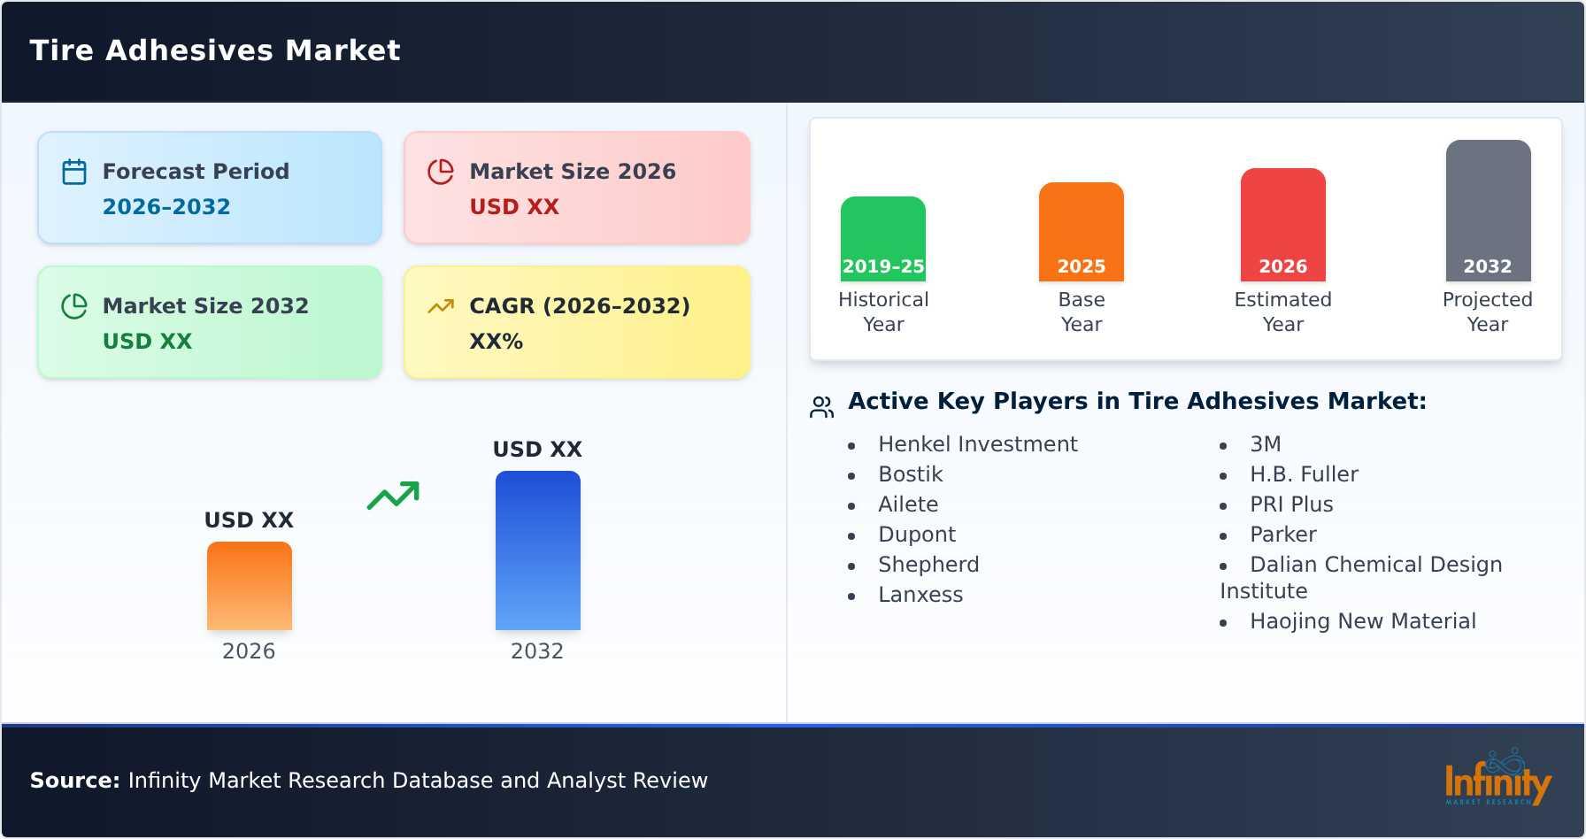
Task: Click the '3M' list entry
Action: pos(1266,444)
